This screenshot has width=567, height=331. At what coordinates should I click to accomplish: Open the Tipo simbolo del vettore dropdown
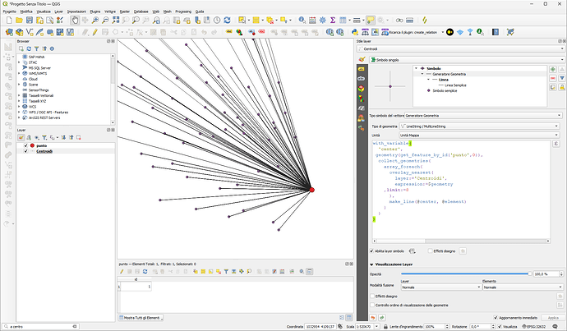[483, 116]
